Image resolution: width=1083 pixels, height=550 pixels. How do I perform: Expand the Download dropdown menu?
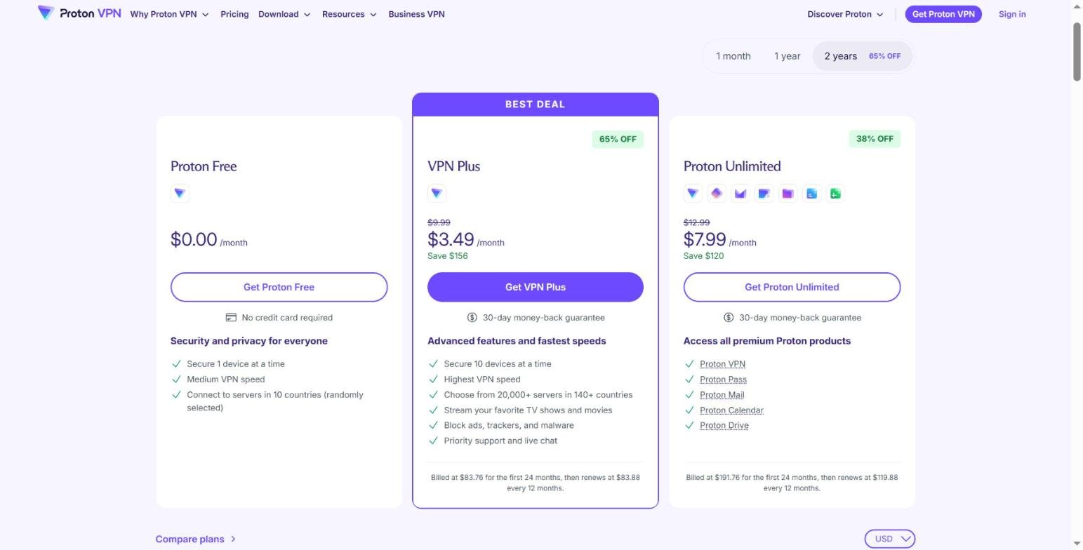(284, 14)
